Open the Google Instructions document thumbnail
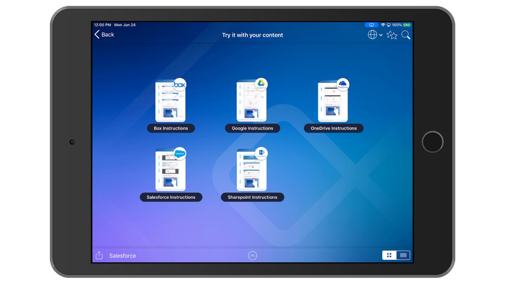 pyautogui.click(x=252, y=102)
